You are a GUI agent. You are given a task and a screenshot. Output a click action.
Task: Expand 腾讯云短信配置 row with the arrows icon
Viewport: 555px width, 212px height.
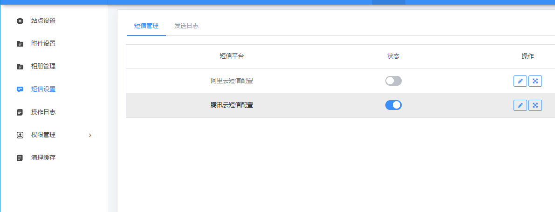535,105
